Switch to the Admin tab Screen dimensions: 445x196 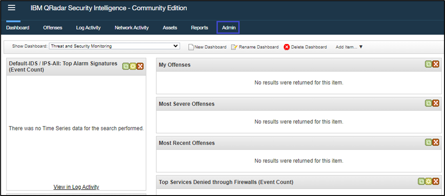(x=229, y=28)
